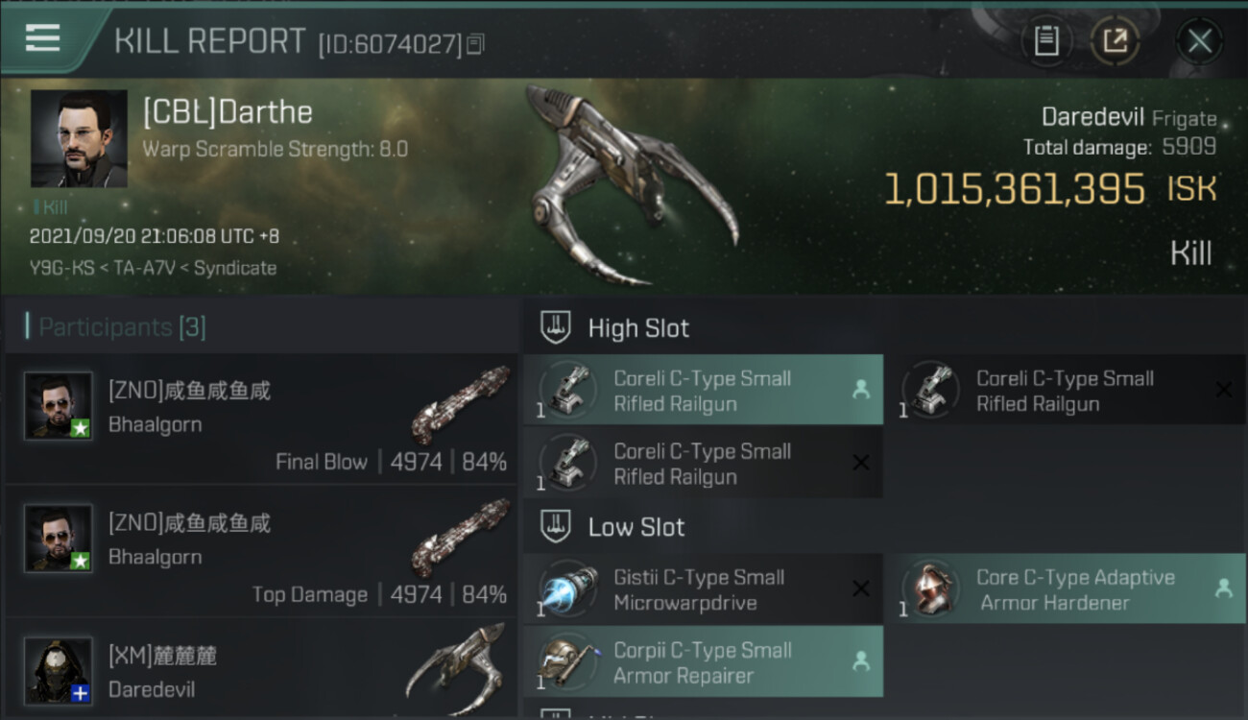Open the Final Blow Bhaalgorn participant entry
1248x720 pixels.
pos(261,419)
